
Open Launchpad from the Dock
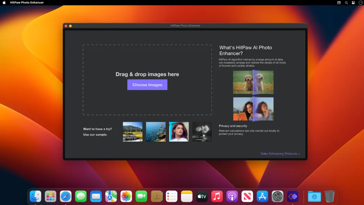(x=50, y=196)
